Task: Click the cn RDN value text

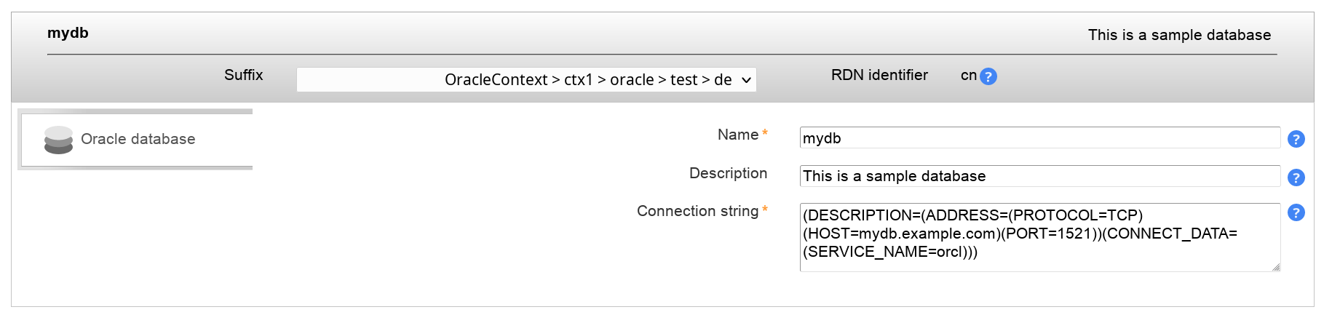Action: click(x=968, y=75)
